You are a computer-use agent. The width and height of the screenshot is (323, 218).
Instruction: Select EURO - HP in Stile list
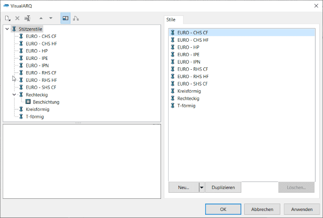[242, 47]
